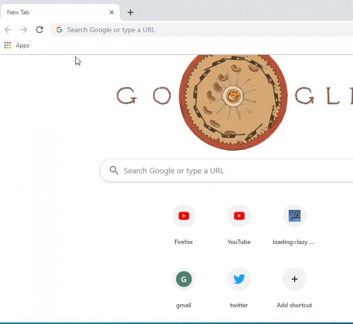Click the magnifier icon in the search box
353x324 pixels.
(x=114, y=170)
